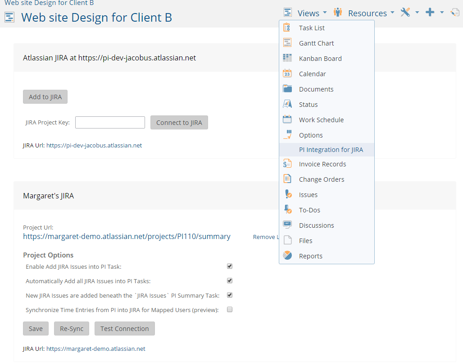This screenshot has width=463, height=363.
Task: Click the Documents folder icon
Action: point(287,89)
